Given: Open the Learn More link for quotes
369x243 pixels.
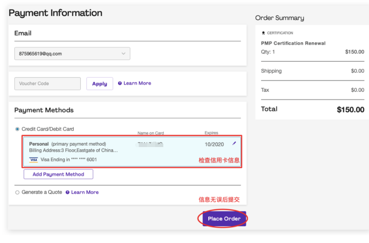Looking at the screenshot, I should coord(85,192).
